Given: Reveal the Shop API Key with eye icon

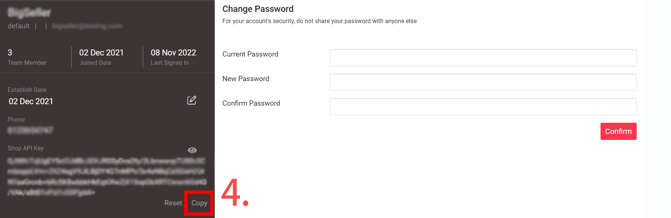Looking at the screenshot, I should point(192,150).
